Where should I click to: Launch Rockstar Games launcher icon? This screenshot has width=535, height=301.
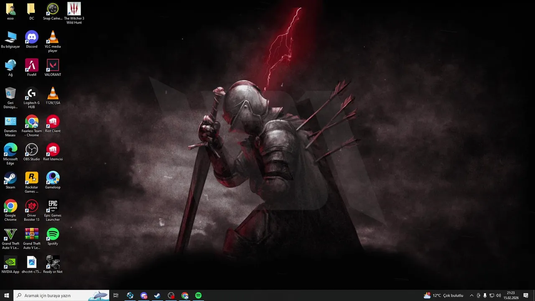(x=32, y=182)
